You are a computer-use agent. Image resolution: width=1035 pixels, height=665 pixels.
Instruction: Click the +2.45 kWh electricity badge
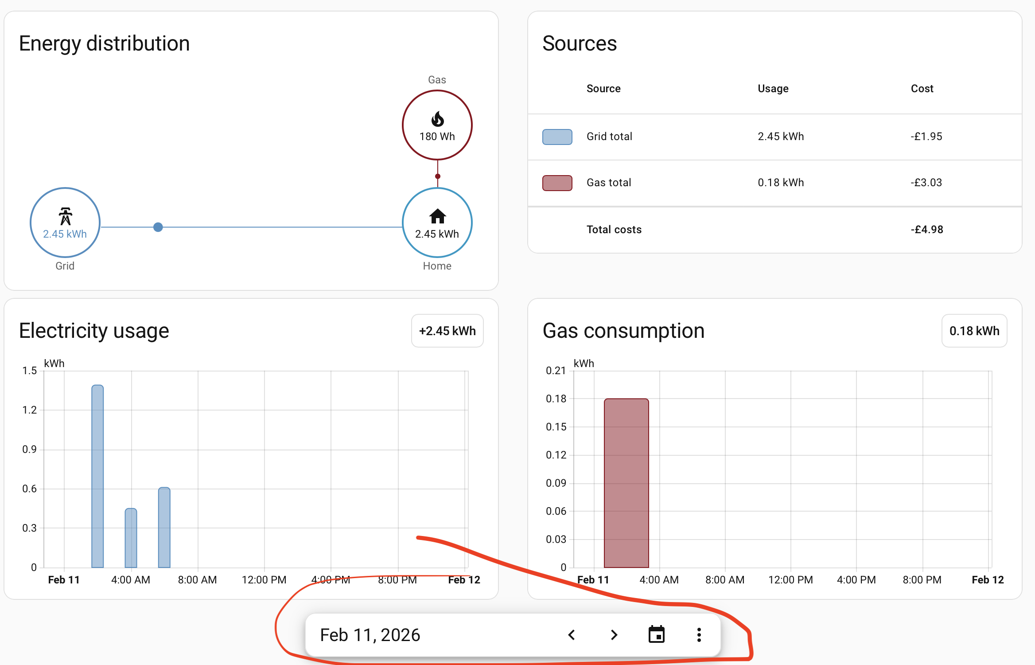[x=447, y=331]
